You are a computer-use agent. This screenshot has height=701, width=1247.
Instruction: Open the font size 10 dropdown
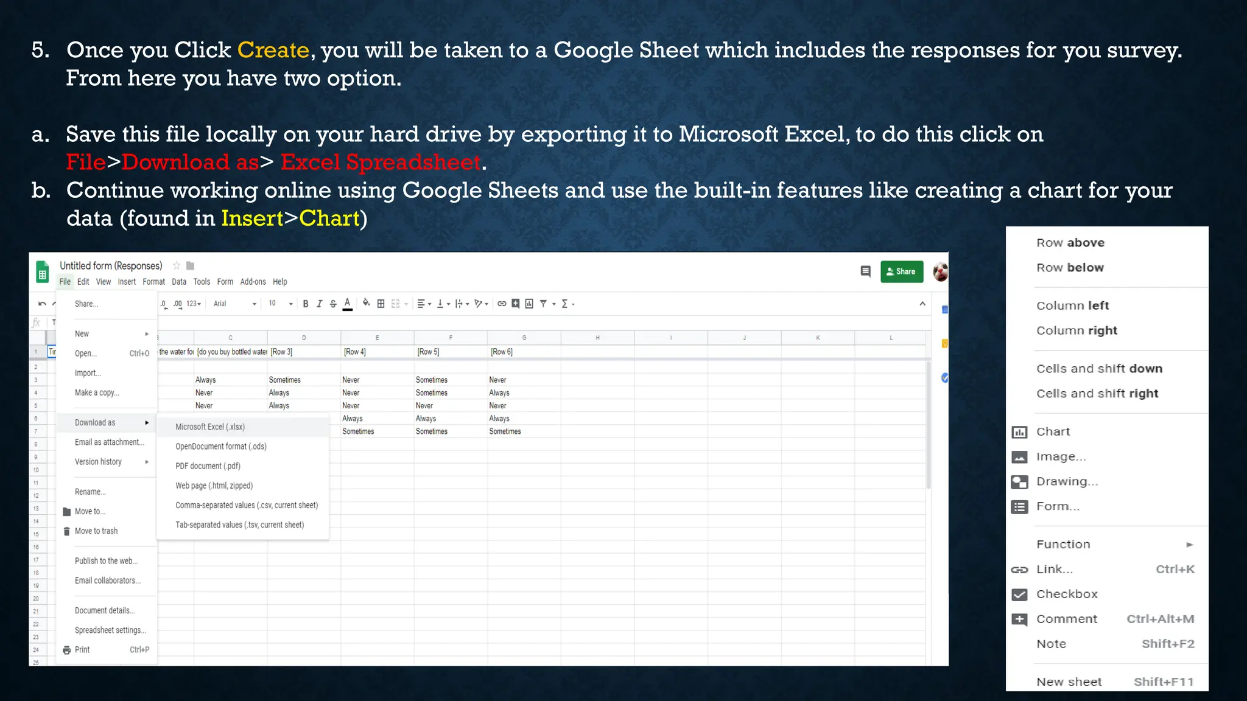pyautogui.click(x=281, y=304)
